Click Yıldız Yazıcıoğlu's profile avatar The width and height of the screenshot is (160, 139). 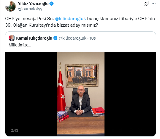click(x=10, y=6)
